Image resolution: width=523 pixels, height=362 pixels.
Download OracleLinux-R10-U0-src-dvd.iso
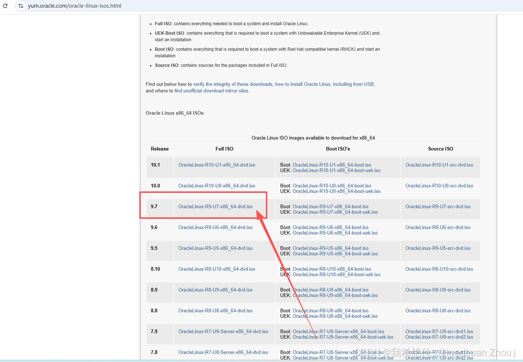tap(439, 186)
